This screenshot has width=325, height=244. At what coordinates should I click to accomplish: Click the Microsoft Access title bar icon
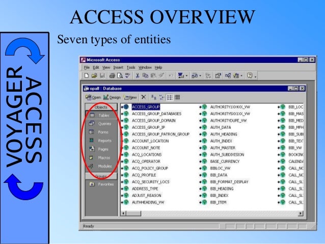tap(83, 60)
